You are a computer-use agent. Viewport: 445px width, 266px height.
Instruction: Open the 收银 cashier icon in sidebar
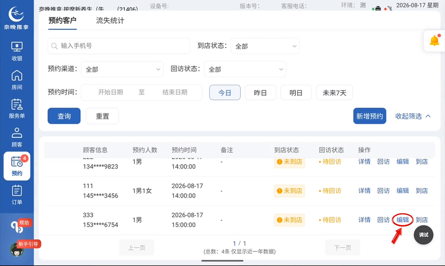(x=17, y=51)
